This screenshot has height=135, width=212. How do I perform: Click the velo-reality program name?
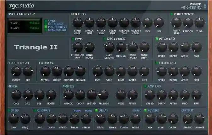pos(191,7)
